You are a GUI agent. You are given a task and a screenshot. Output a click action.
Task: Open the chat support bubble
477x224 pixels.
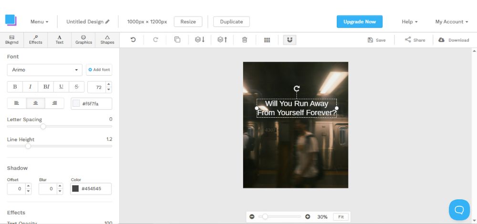[459, 210]
